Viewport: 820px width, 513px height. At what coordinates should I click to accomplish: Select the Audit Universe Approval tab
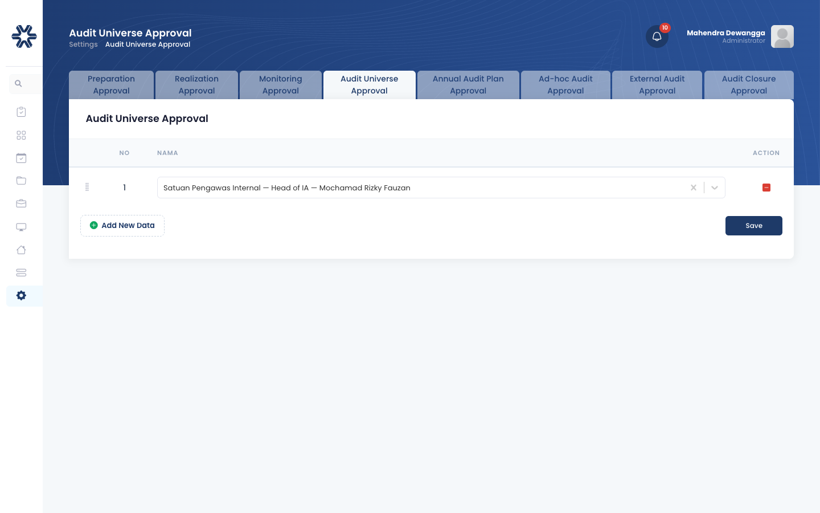point(370,85)
